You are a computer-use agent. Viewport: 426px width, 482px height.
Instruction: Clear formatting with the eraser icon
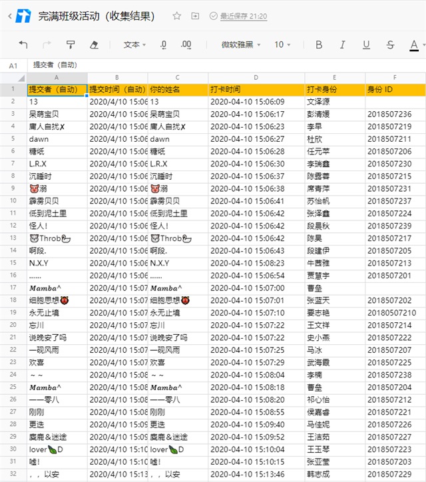(94, 45)
